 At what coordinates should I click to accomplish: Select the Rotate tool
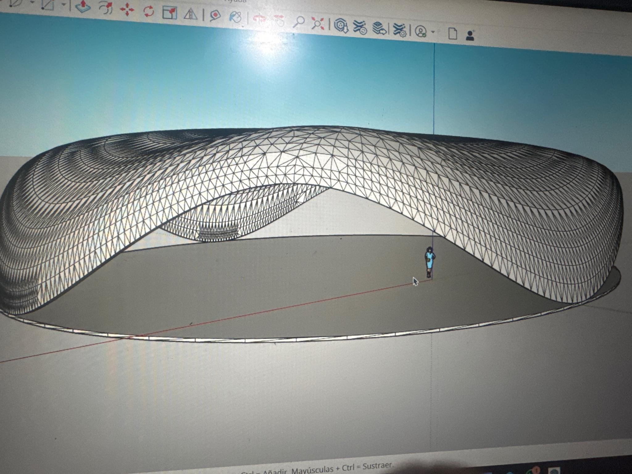(148, 12)
